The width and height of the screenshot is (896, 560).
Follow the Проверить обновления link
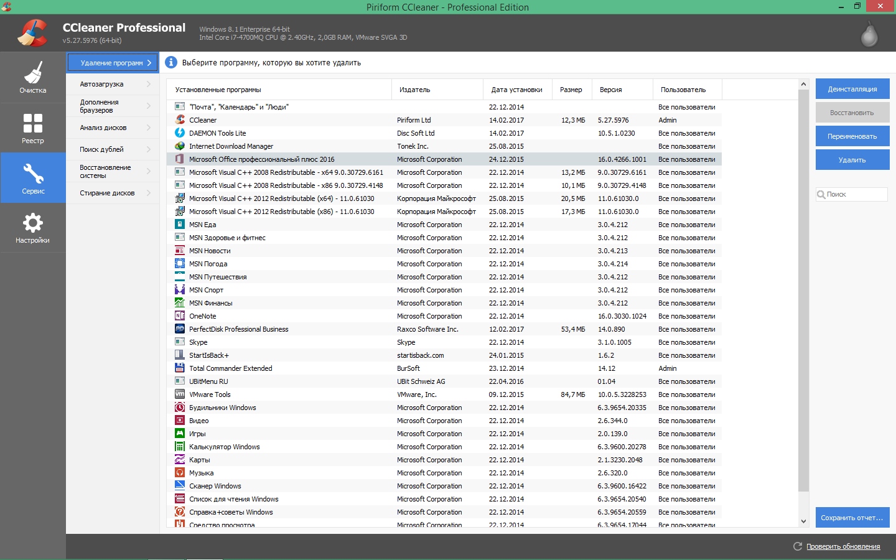[x=843, y=546]
